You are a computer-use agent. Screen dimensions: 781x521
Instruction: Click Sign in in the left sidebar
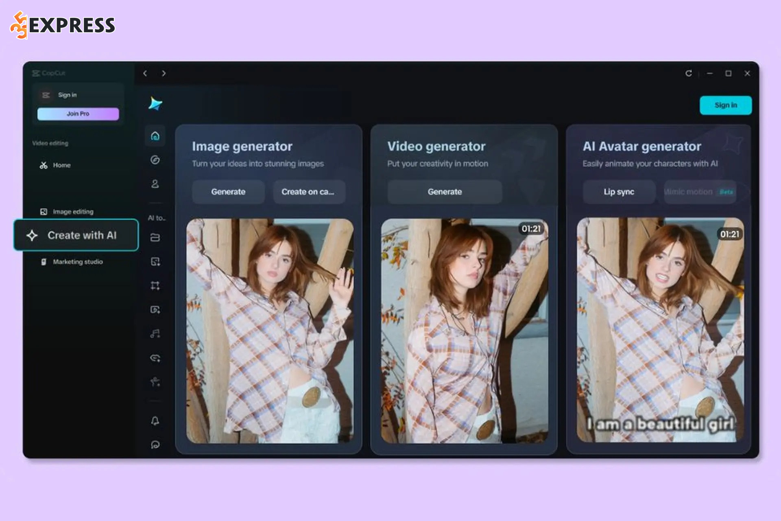(x=67, y=95)
